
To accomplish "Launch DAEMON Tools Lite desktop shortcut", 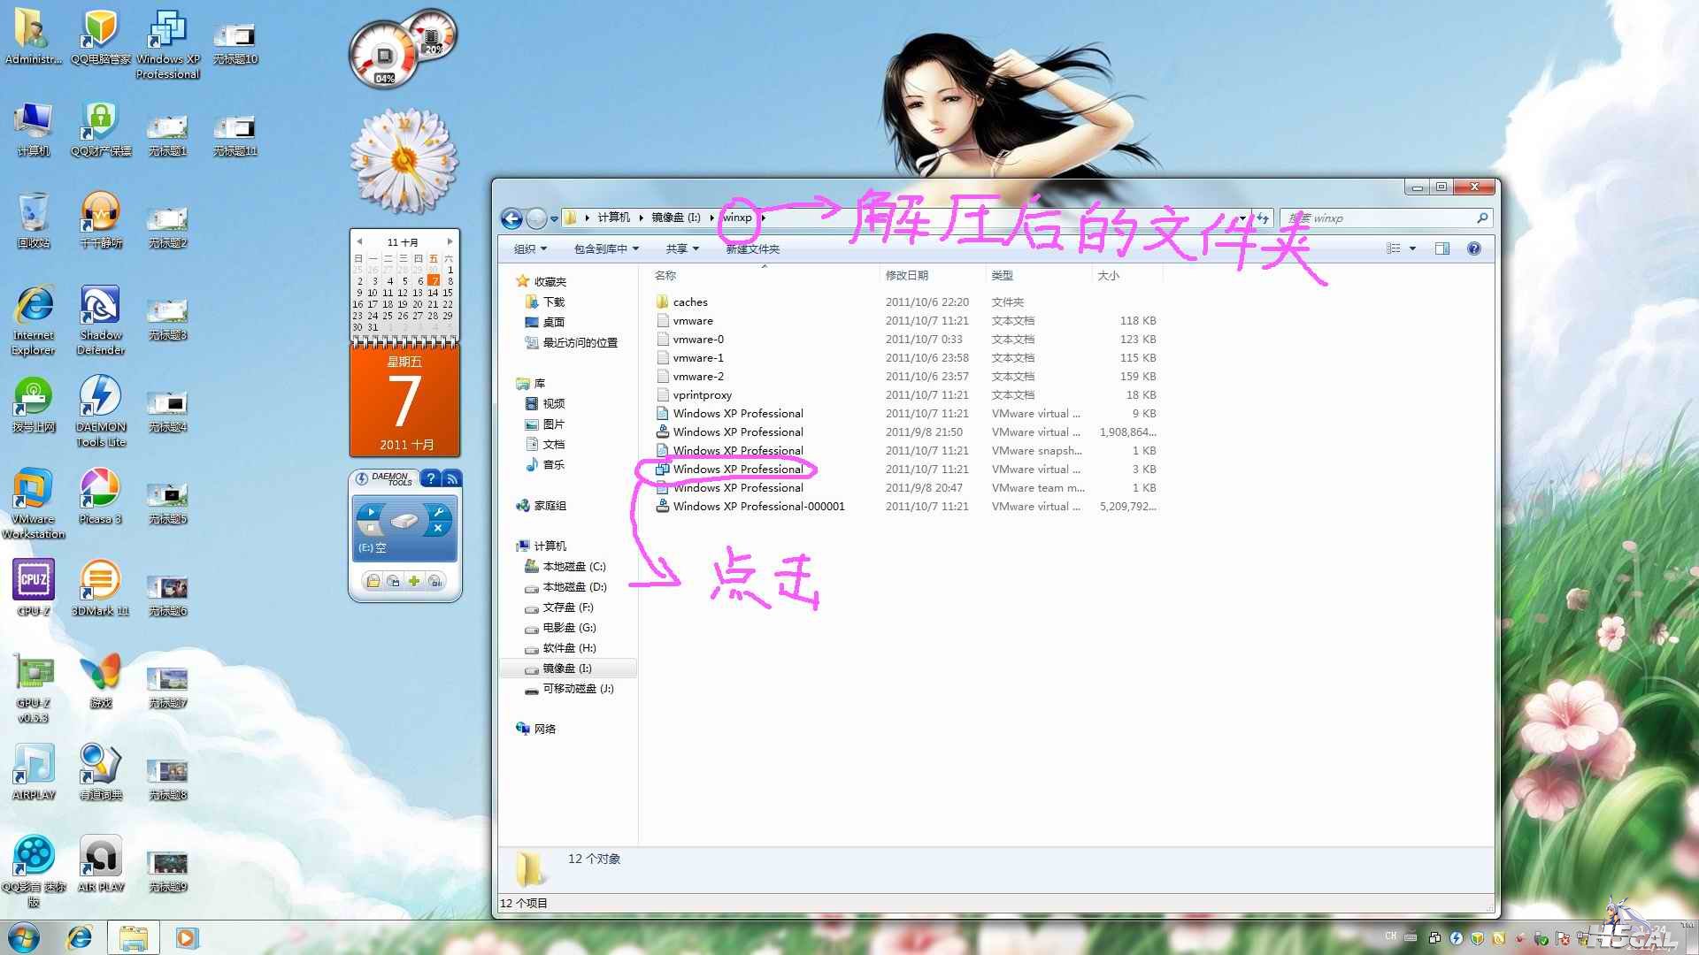I will [x=101, y=411].
